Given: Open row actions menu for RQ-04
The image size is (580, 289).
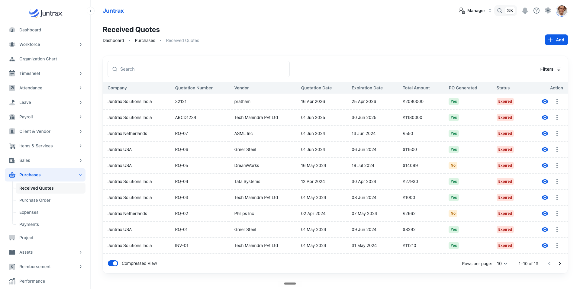Looking at the screenshot, I should coord(557,181).
